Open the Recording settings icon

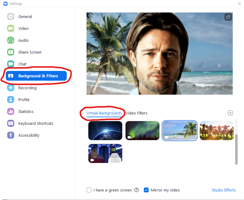coord(11,88)
